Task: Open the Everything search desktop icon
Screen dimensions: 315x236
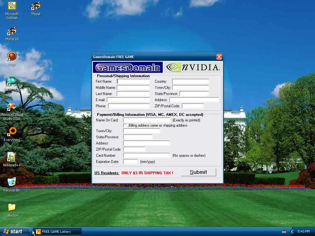Action: click(x=12, y=134)
